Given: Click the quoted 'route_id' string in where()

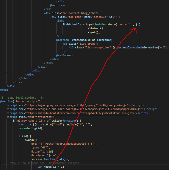Looking at the screenshot, I should point(125,24).
